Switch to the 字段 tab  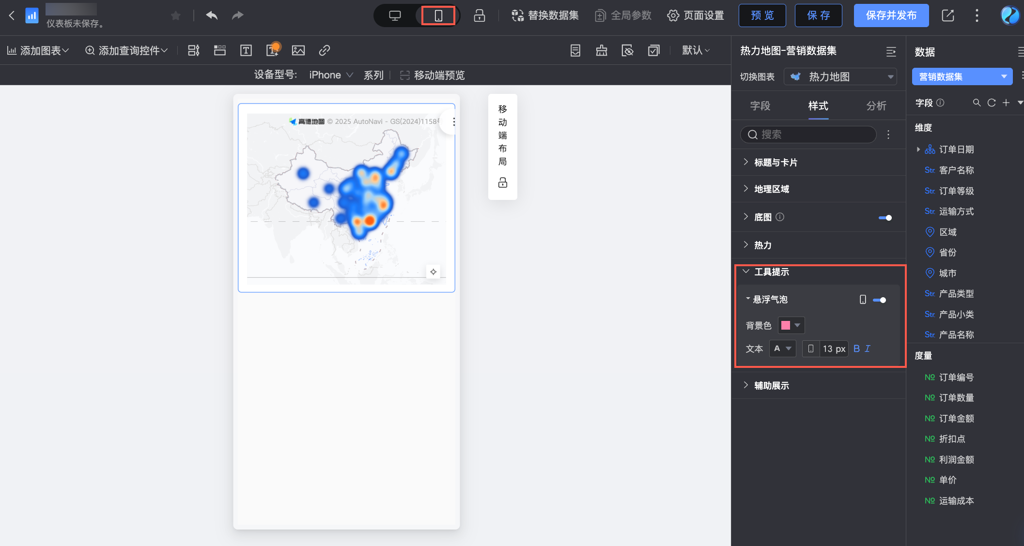760,106
